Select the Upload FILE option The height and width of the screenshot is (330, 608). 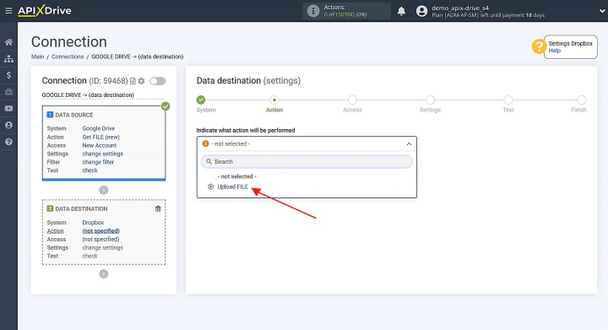coord(233,187)
